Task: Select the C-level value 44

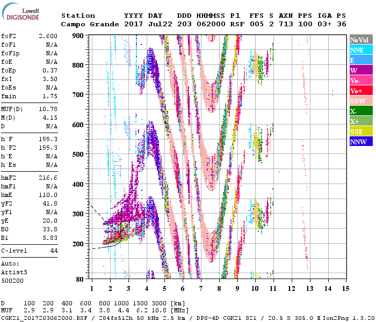Action: pyautogui.click(x=53, y=251)
